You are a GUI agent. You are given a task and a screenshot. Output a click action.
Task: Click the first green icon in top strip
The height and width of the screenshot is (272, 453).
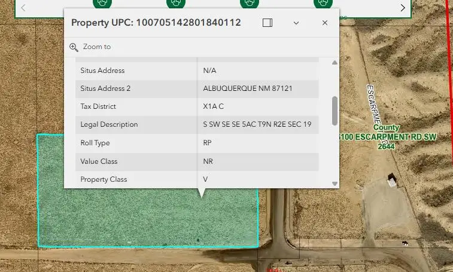(x=102, y=3)
